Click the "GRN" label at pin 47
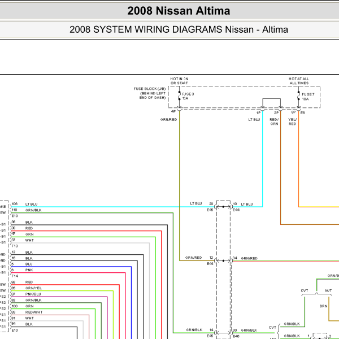 [29, 234]
